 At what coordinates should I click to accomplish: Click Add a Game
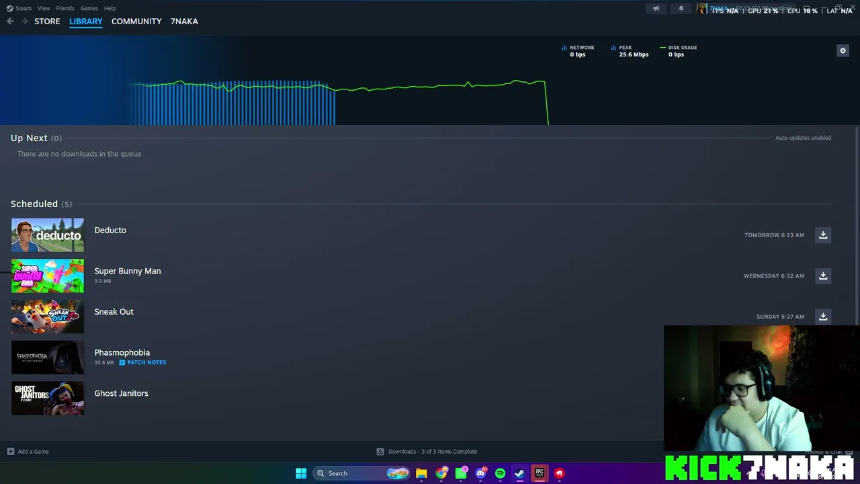point(33,452)
